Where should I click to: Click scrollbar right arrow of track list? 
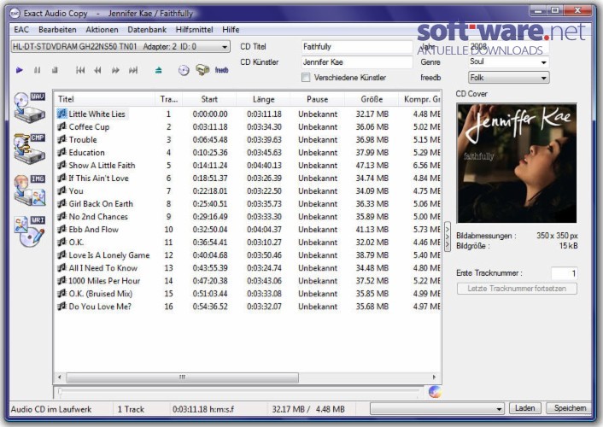[434, 377]
